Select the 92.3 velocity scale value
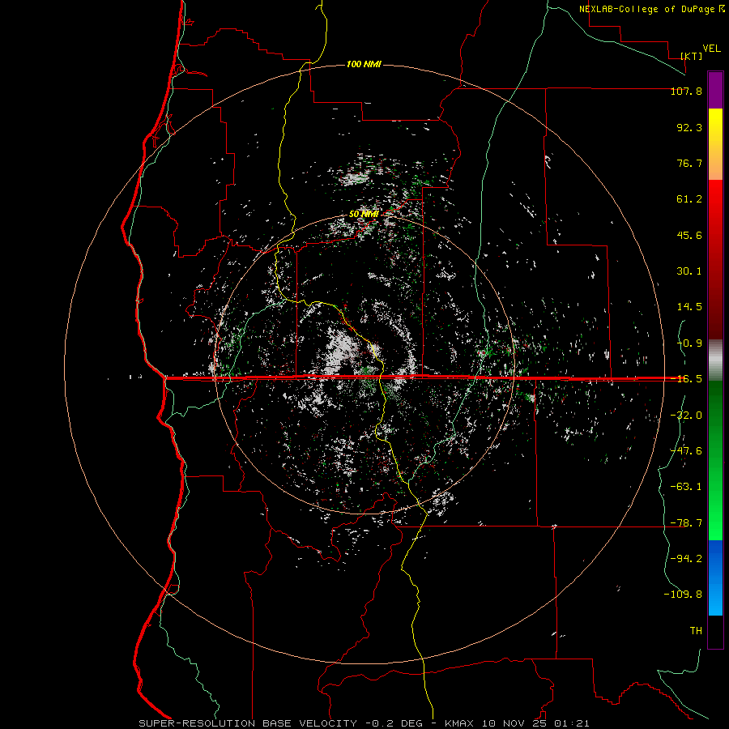The height and width of the screenshot is (729, 729). tap(689, 127)
